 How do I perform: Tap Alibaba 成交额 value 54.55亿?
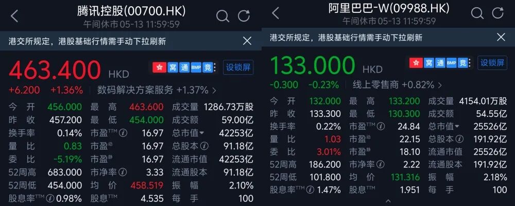point(492,114)
